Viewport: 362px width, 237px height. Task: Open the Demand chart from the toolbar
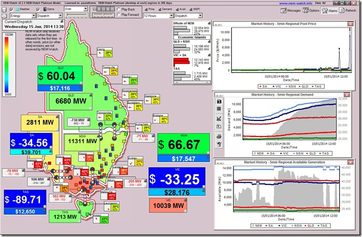166,9
